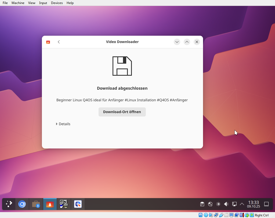Click the large floppy disk save icon
Image resolution: width=275 pixels, height=218 pixels.
click(x=122, y=66)
